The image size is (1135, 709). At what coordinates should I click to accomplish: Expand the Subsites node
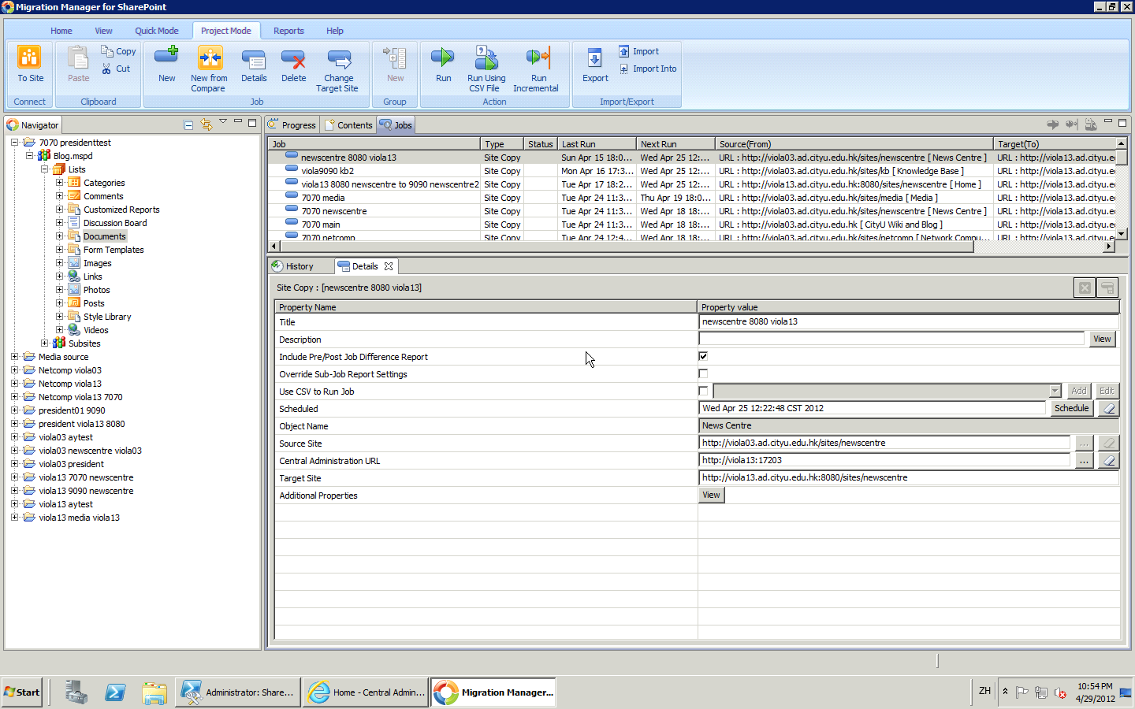pyautogui.click(x=44, y=343)
